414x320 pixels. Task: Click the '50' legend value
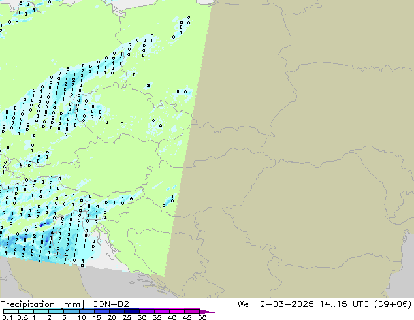(202, 317)
